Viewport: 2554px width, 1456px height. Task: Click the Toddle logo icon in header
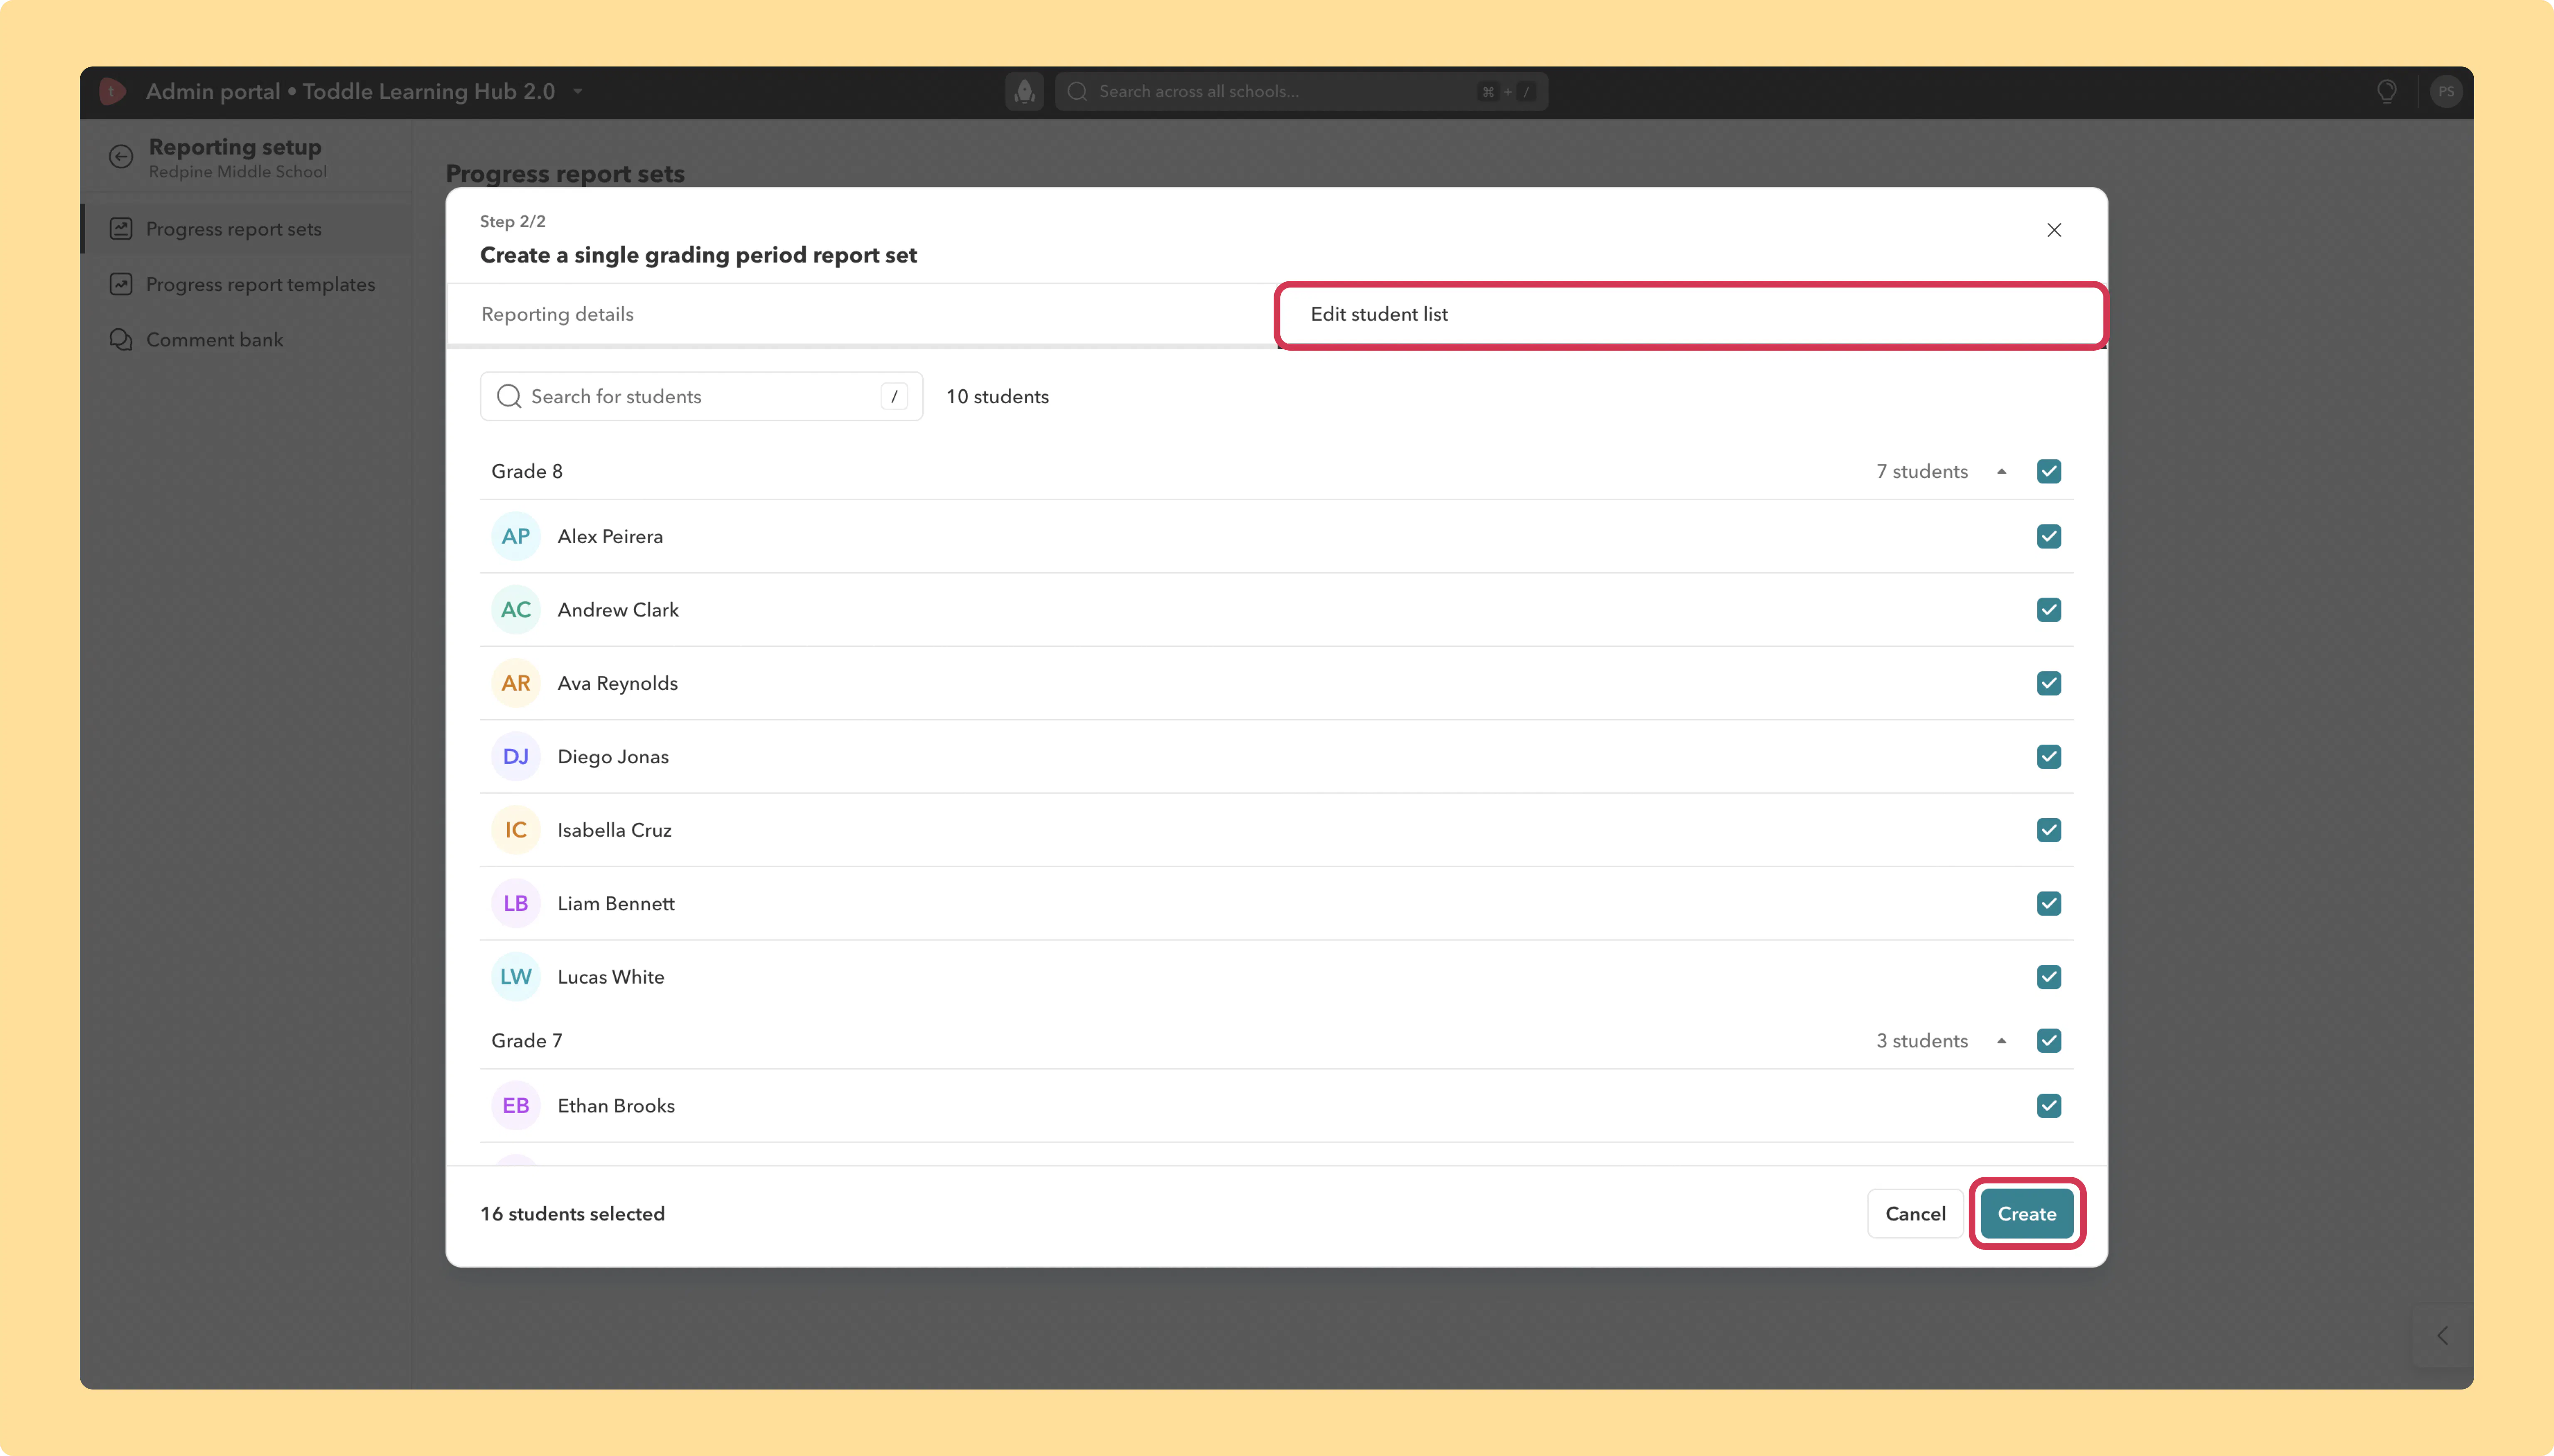click(x=112, y=91)
